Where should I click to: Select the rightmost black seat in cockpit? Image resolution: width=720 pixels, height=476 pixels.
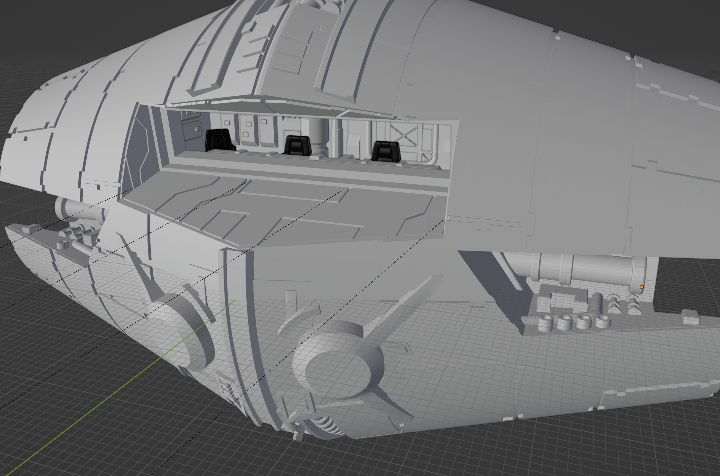[385, 151]
